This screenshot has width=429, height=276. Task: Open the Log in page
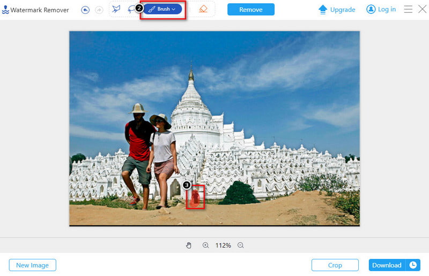tap(381, 10)
